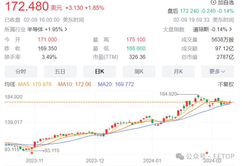Open the 更多 chart options dropdown
This screenshot has width=242, height=166.
click(x=217, y=71)
